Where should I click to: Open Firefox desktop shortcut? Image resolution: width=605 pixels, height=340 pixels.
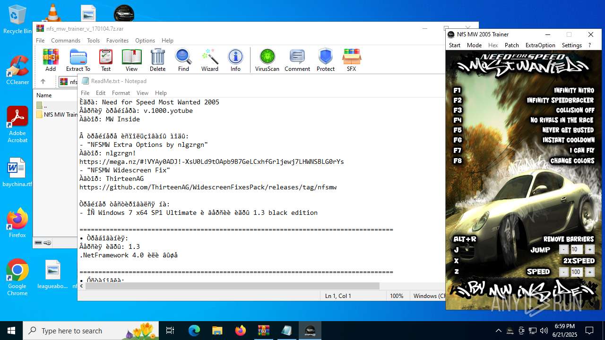(x=17, y=223)
